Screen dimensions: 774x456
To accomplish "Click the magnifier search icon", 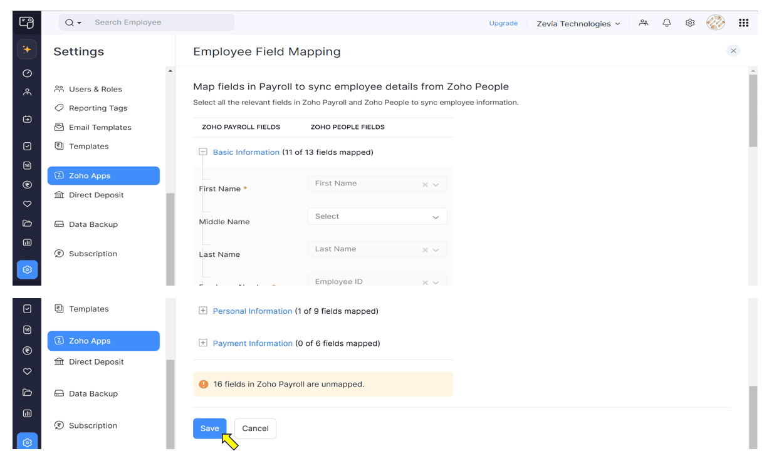I will coord(70,23).
